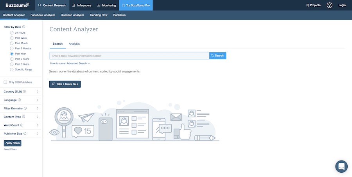Select the Past Month radio button

tap(12, 43)
